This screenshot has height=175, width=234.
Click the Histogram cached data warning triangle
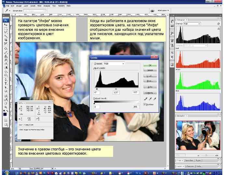click(x=218, y=28)
